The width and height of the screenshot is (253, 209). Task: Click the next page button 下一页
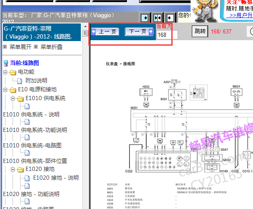point(139,31)
